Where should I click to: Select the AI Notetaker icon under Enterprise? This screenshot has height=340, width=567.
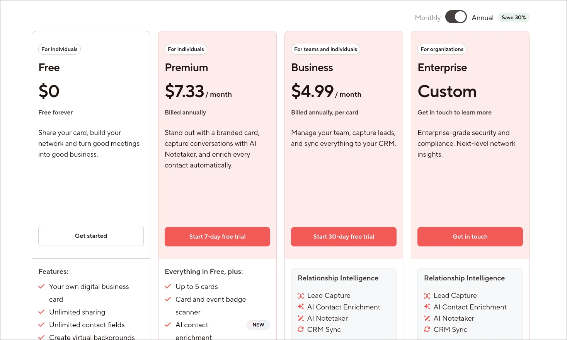[427, 318]
